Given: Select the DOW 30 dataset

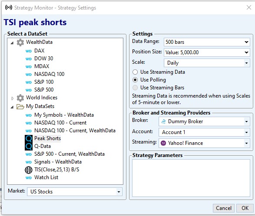Looking at the screenshot, I should [43, 59].
